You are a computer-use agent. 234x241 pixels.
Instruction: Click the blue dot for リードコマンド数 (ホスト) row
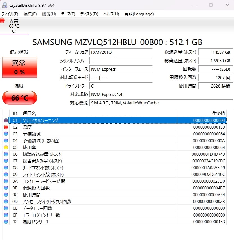pos(6,168)
